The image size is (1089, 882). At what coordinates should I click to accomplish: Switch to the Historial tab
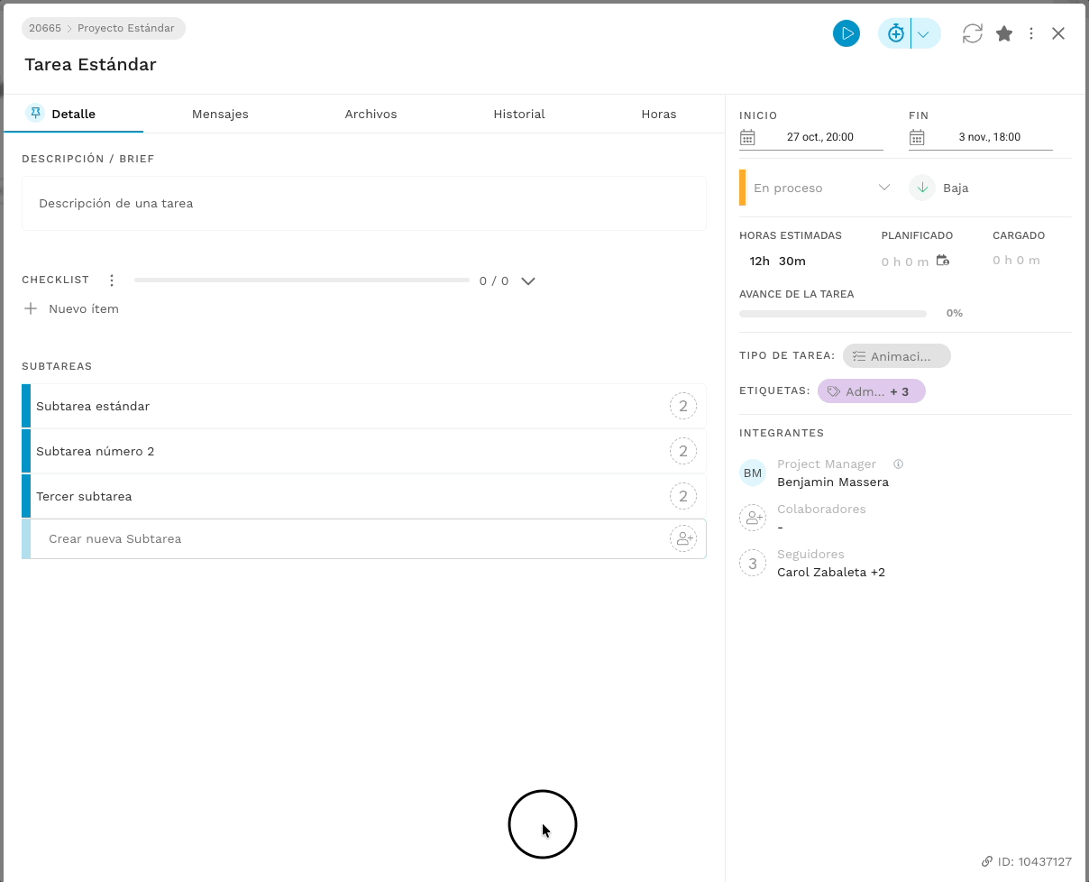tap(519, 115)
